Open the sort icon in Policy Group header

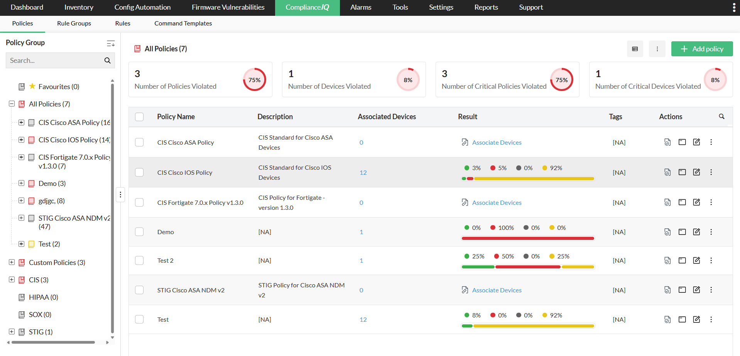coord(111,43)
